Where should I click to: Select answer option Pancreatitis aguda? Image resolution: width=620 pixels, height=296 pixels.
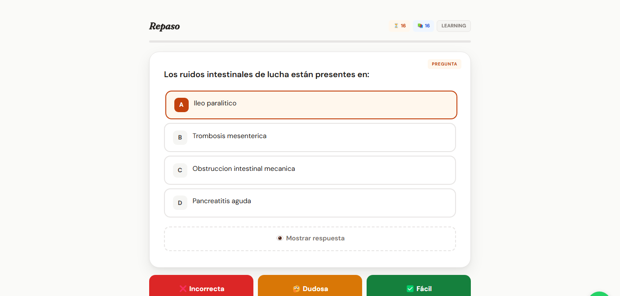pyautogui.click(x=310, y=203)
